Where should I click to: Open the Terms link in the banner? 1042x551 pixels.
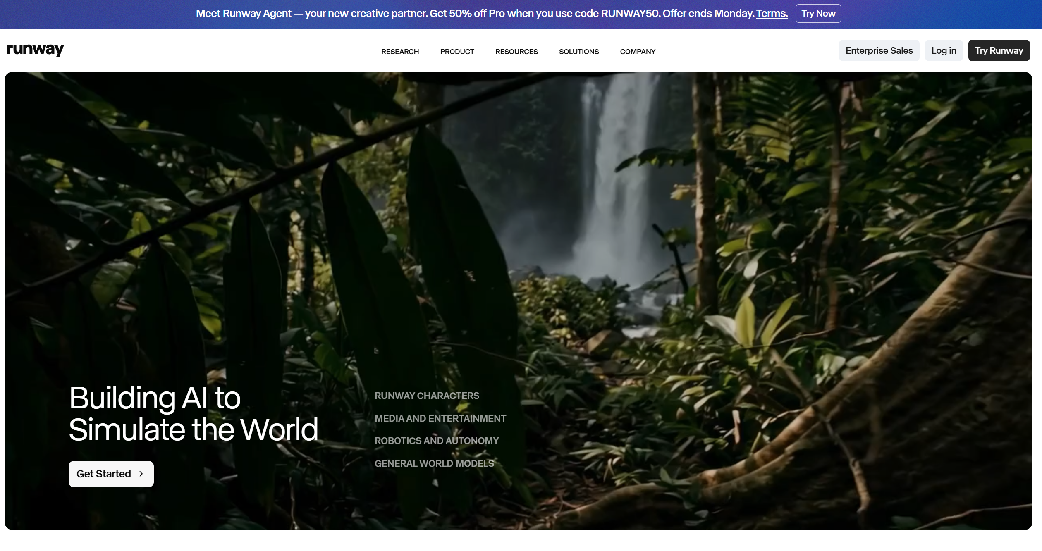[772, 14]
